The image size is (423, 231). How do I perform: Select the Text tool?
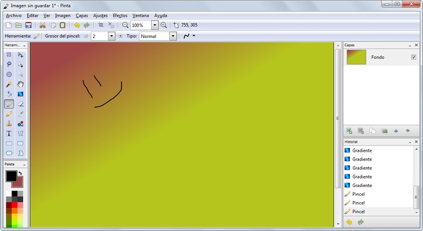point(9,133)
